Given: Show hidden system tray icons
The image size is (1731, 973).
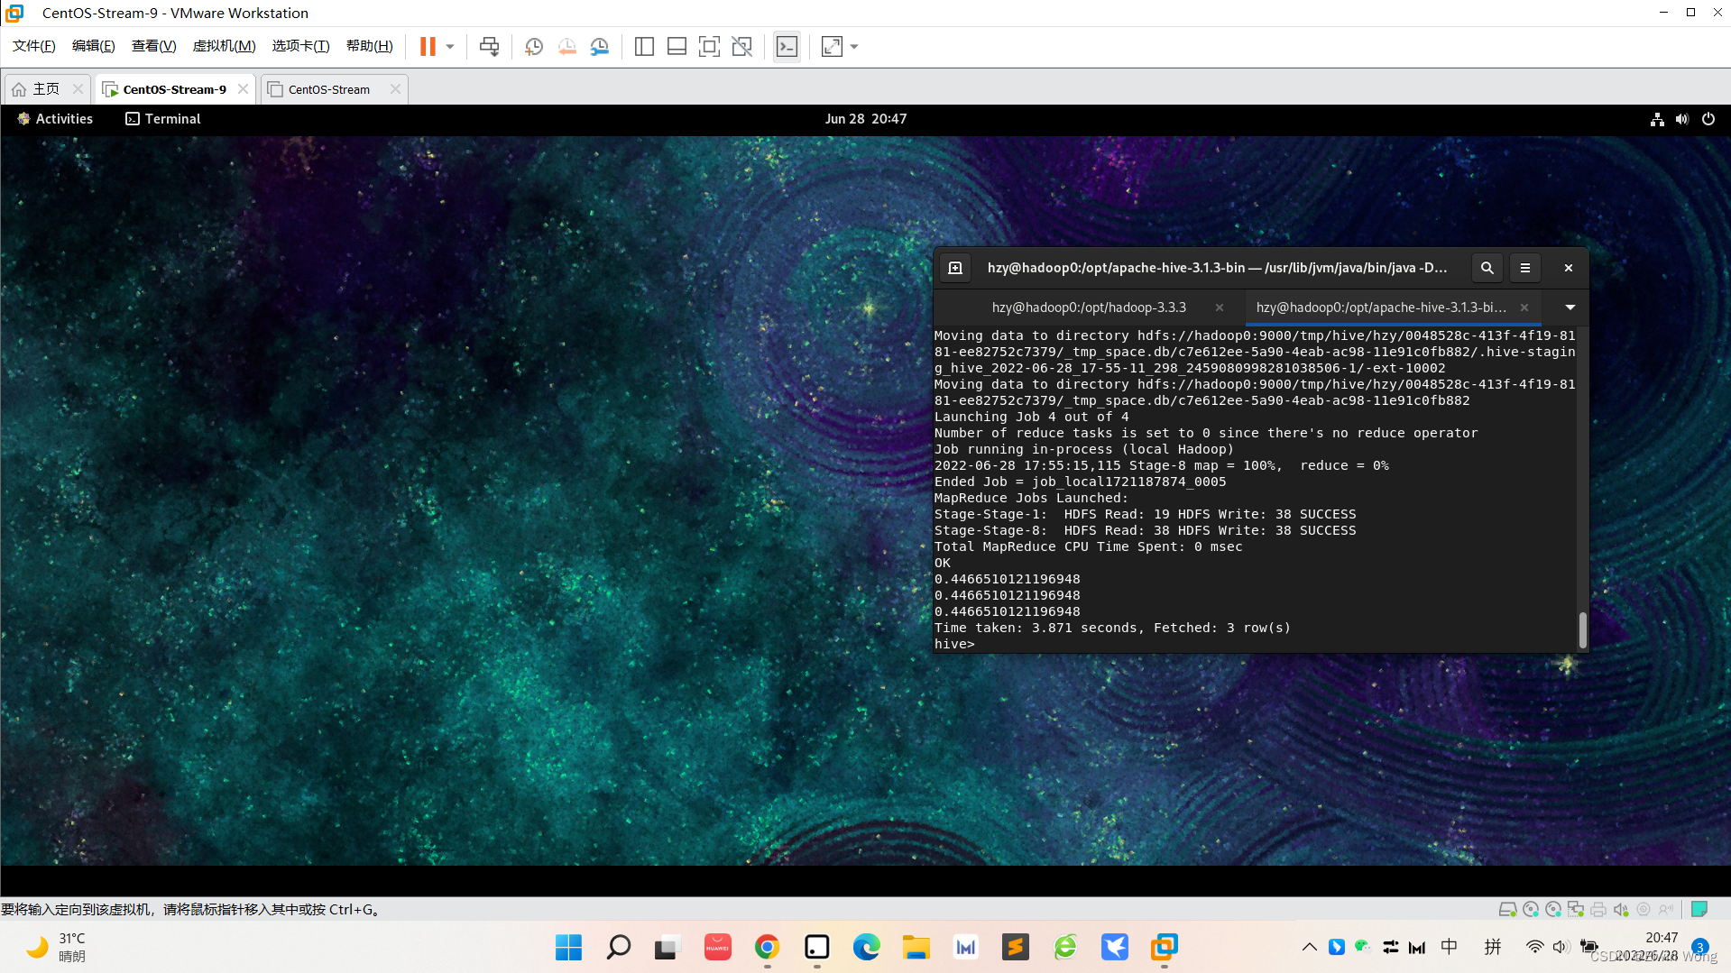Looking at the screenshot, I should click(1309, 947).
